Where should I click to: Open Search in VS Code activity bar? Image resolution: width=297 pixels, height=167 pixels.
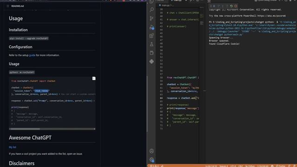152,9
